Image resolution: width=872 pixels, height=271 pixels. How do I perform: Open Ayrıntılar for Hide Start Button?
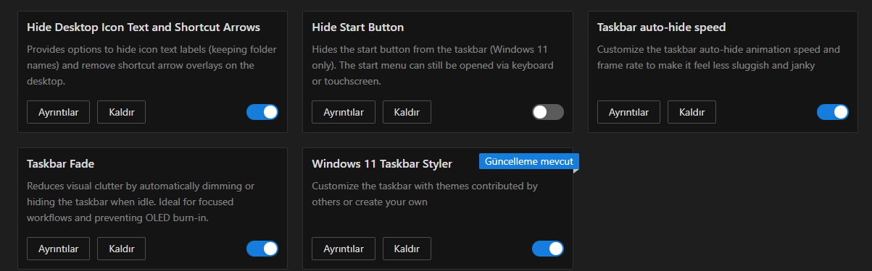coord(344,112)
